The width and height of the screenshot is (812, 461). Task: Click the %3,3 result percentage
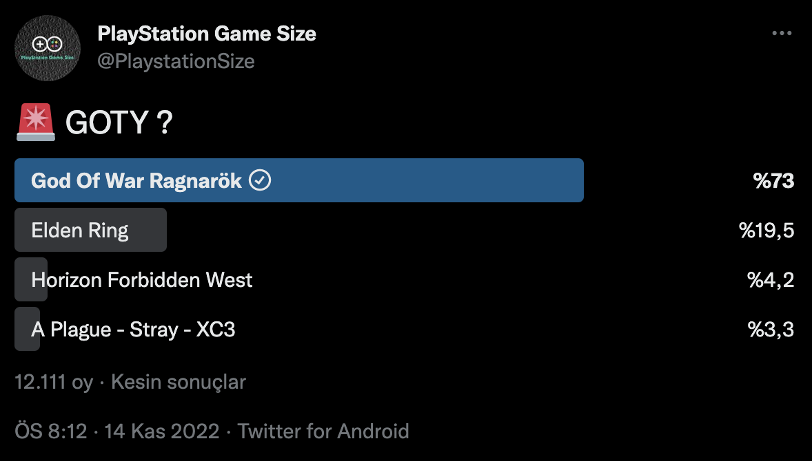click(771, 329)
